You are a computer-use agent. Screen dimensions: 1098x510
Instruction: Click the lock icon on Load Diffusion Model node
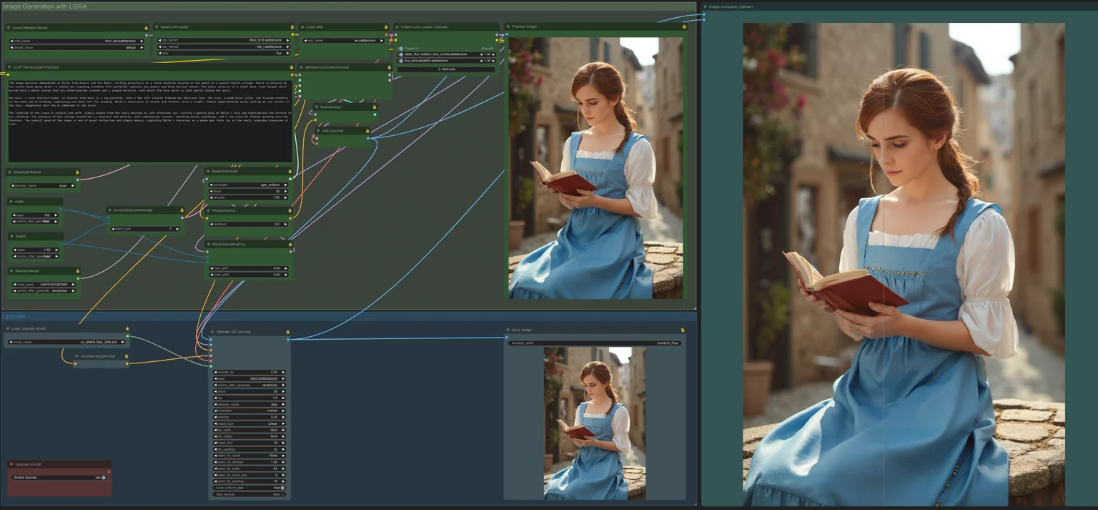coord(145,27)
